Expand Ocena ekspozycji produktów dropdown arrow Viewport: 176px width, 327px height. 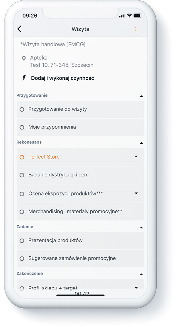(x=136, y=193)
